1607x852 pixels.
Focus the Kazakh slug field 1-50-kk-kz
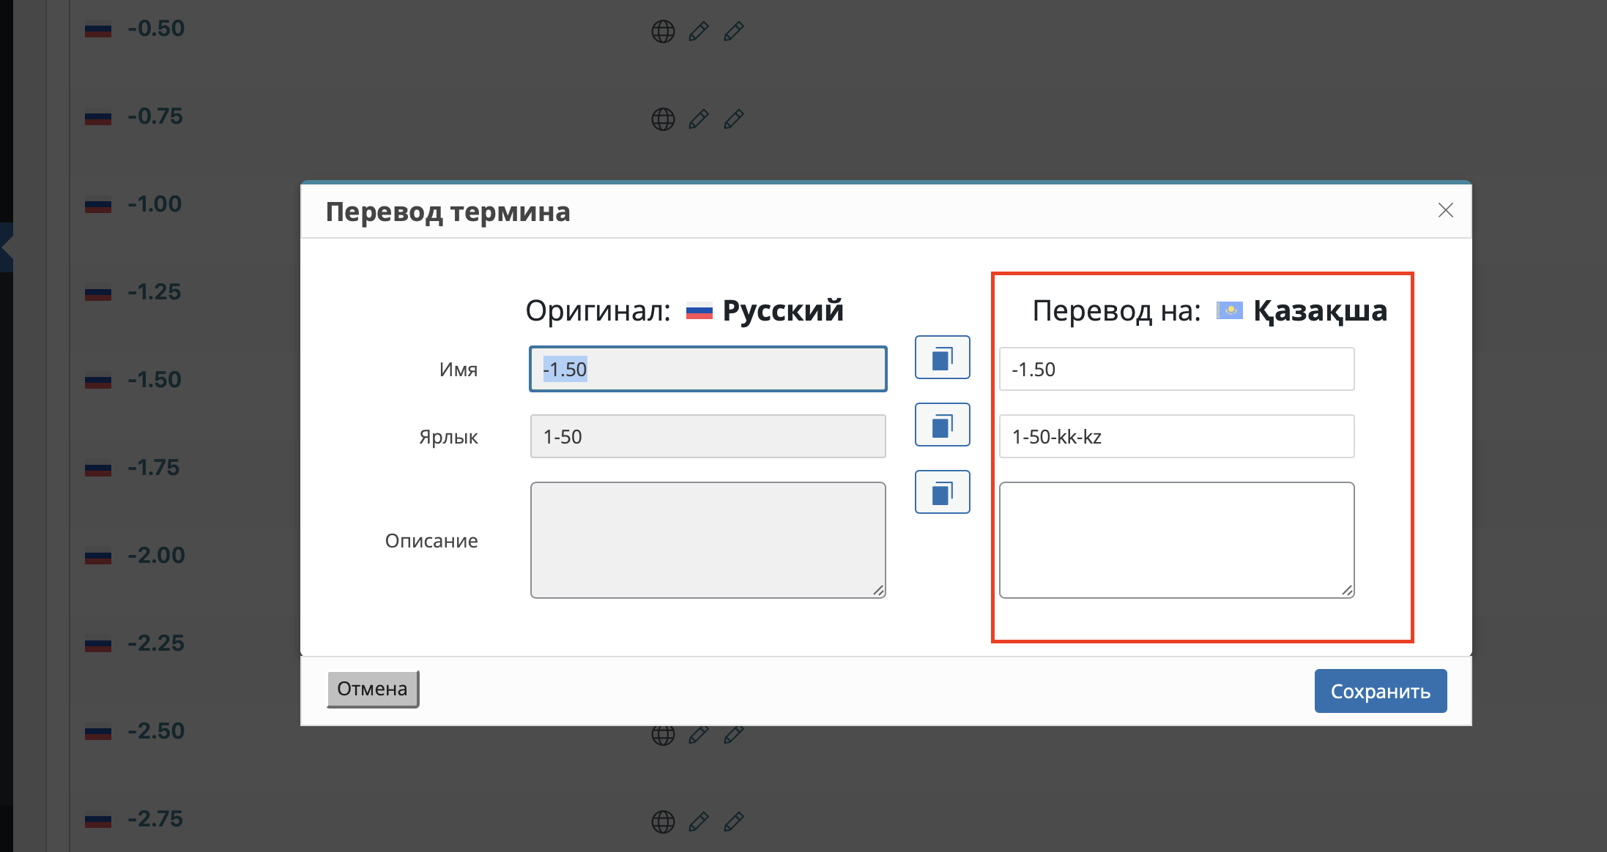pos(1176,437)
